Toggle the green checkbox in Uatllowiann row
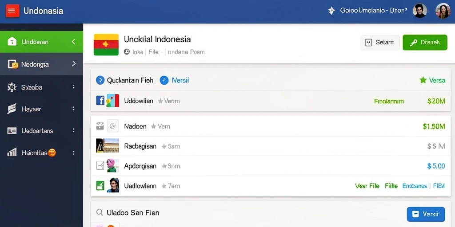Image resolution: width=455 pixels, height=227 pixels. click(100, 185)
